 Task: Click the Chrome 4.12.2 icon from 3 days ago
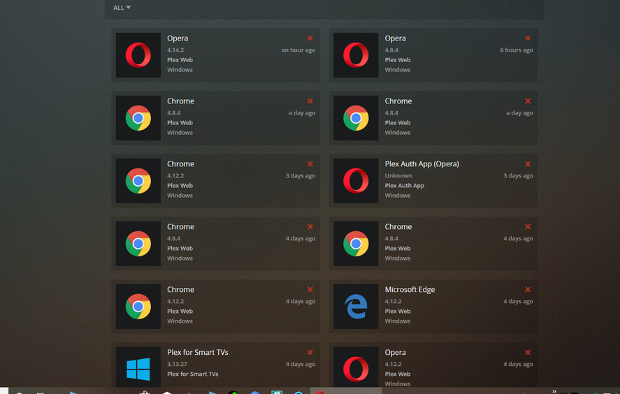click(138, 181)
